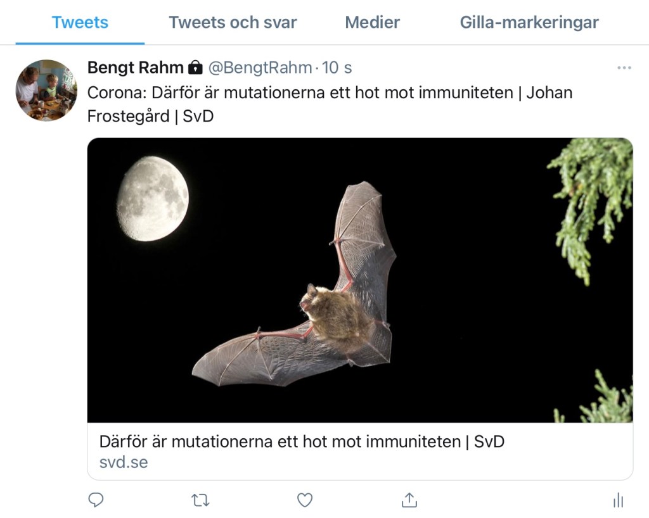
Task: Reply to Bengt Rahm's tweet
Action: 96,500
